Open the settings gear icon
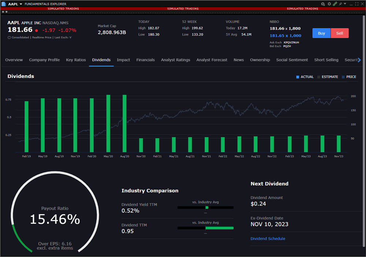 pos(329,4)
